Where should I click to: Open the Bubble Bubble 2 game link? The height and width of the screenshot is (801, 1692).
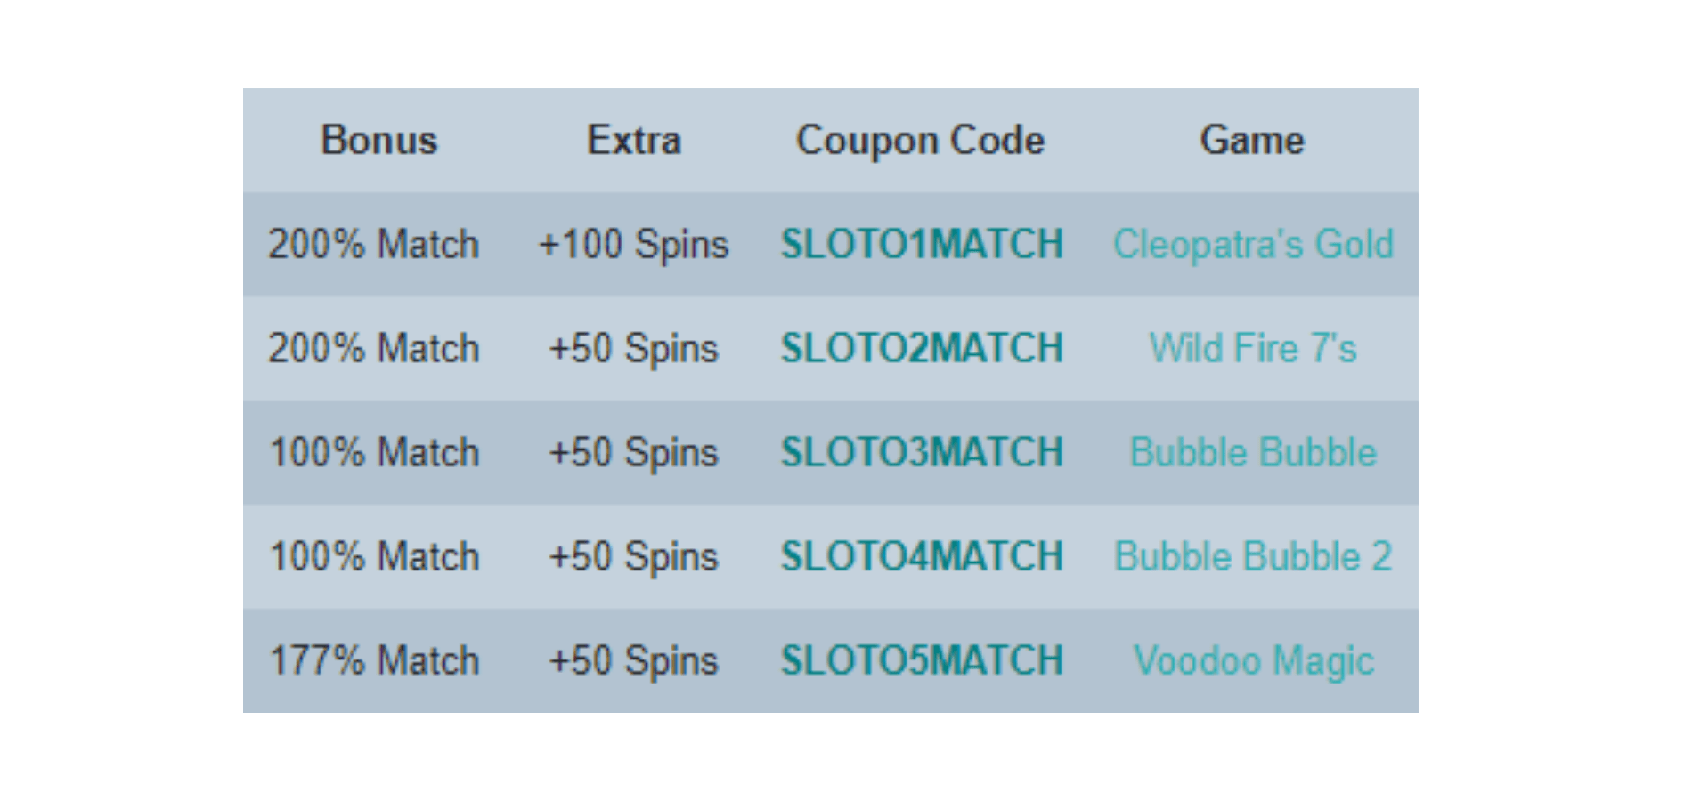[x=1253, y=556]
